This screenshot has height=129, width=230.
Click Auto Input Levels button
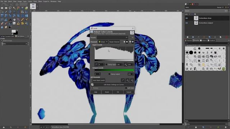99,80
